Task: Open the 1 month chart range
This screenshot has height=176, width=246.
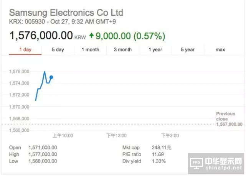Action: [x=90, y=50]
